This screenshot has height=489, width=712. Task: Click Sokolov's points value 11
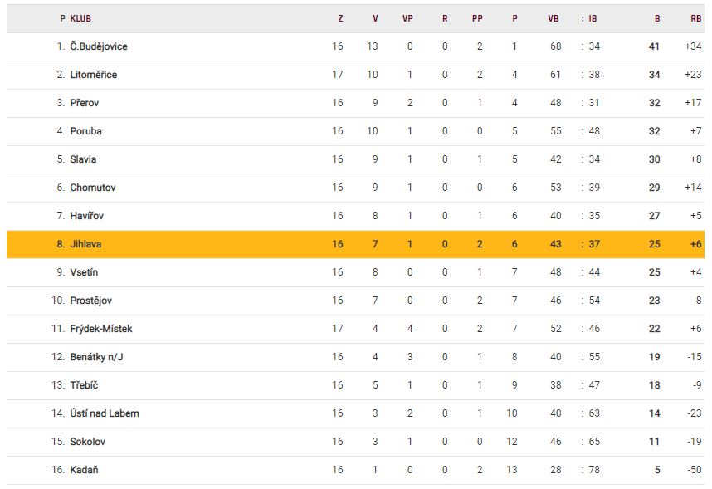[654, 442]
